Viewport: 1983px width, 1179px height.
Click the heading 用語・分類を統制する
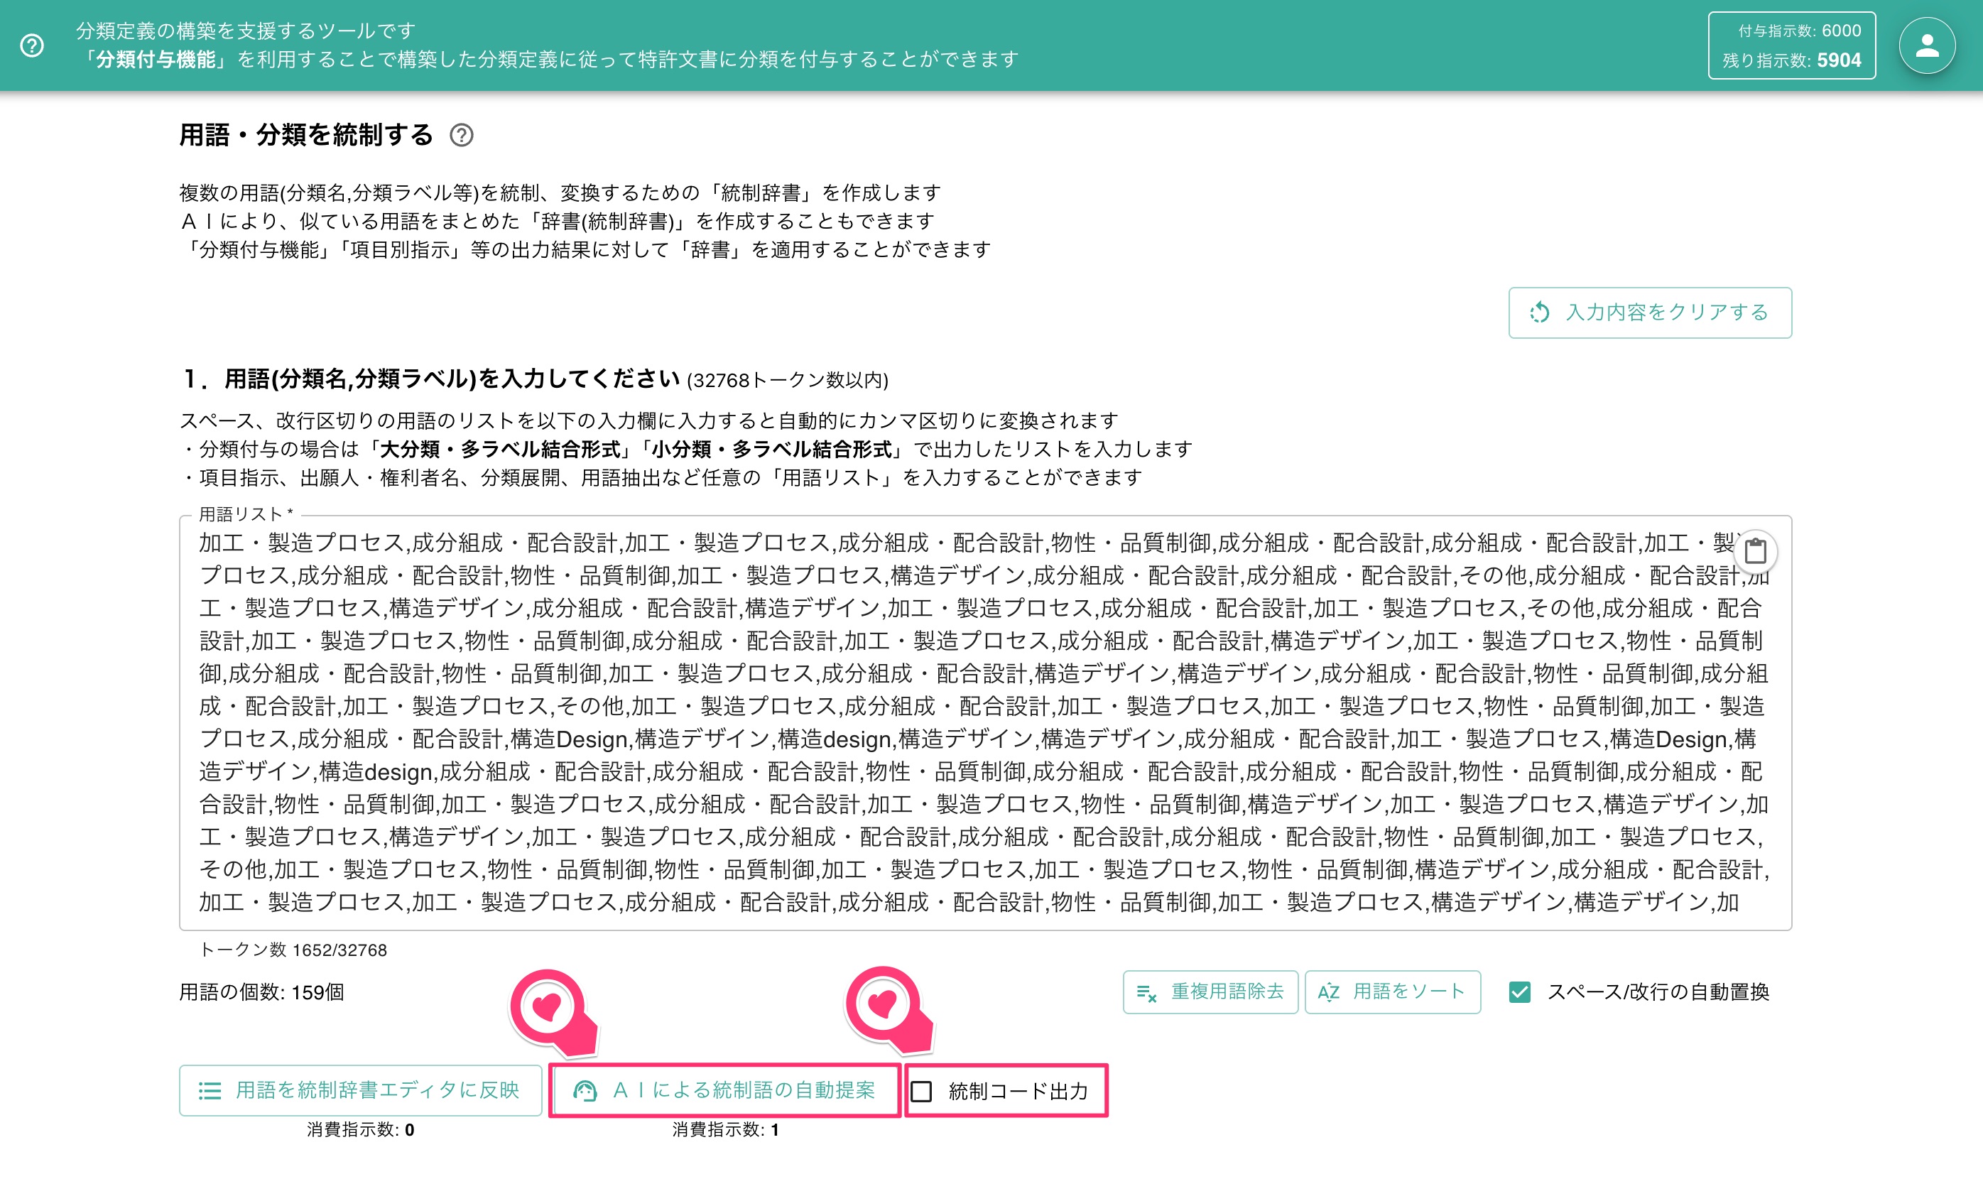click(306, 135)
